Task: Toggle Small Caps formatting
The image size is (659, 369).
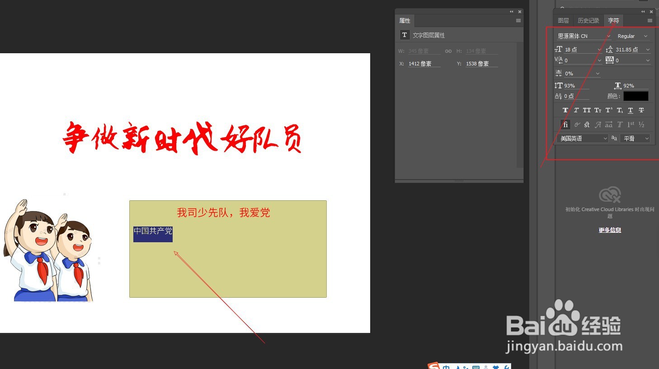Action: 598,110
